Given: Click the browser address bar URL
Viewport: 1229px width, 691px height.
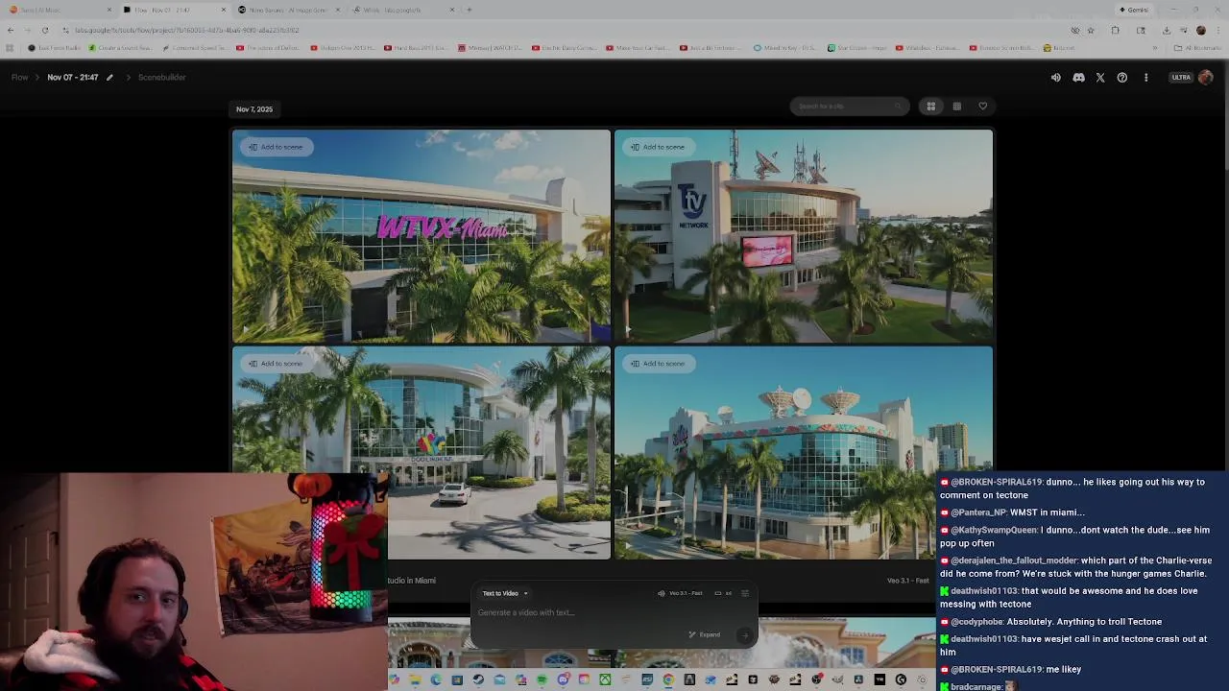Looking at the screenshot, I should [x=187, y=30].
